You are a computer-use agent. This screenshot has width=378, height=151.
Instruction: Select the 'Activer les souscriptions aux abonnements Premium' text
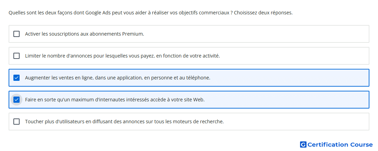tap(85, 34)
